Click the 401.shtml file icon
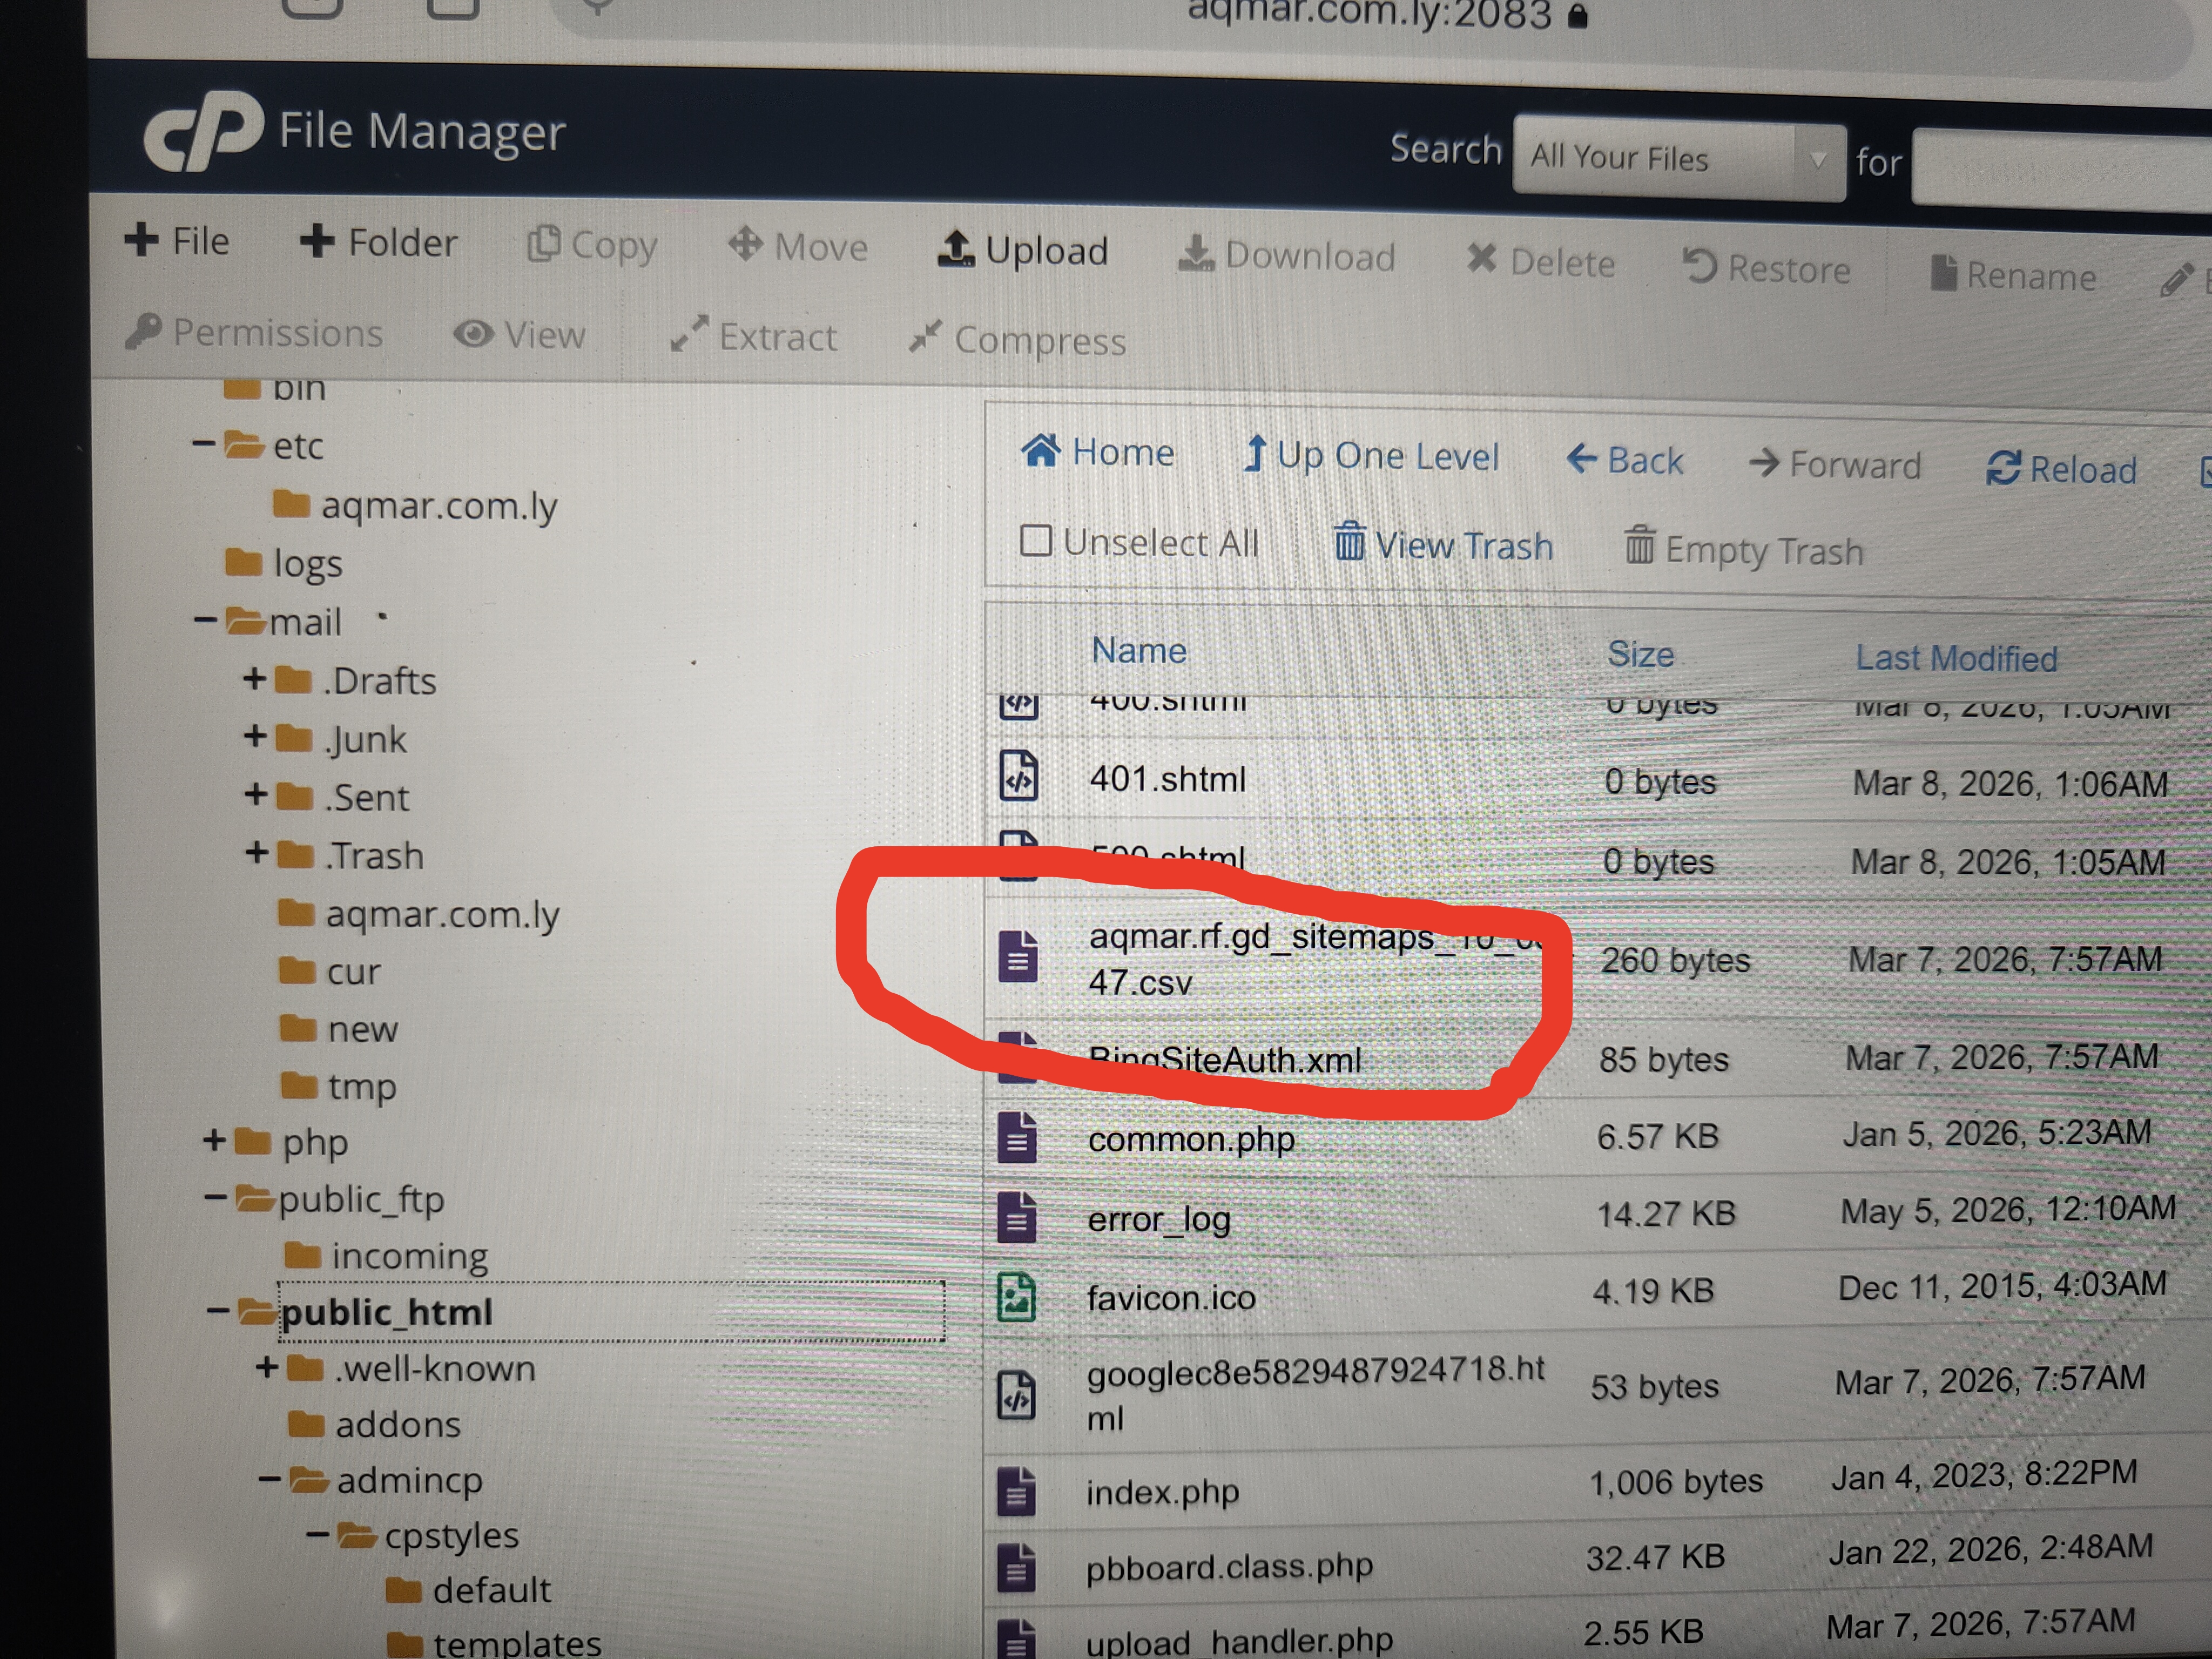The height and width of the screenshot is (1659, 2212). pyautogui.click(x=1019, y=777)
